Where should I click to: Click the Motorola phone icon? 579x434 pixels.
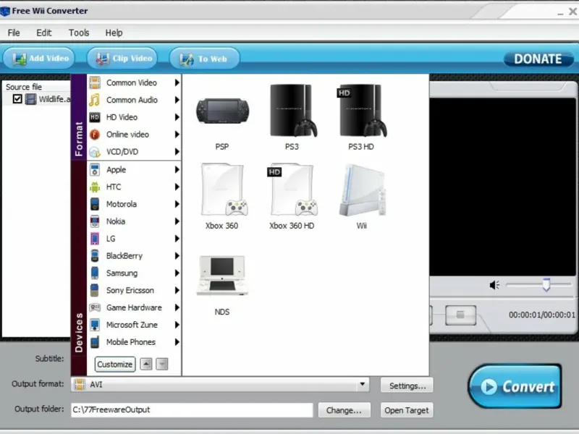pyautogui.click(x=95, y=204)
